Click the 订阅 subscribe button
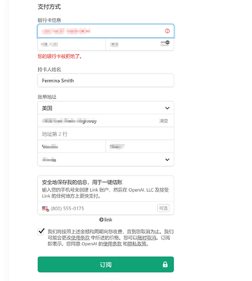This screenshot has width=252, height=281. click(x=106, y=264)
